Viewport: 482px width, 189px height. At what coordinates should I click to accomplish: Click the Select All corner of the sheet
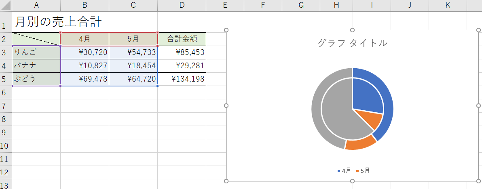click(x=5, y=5)
